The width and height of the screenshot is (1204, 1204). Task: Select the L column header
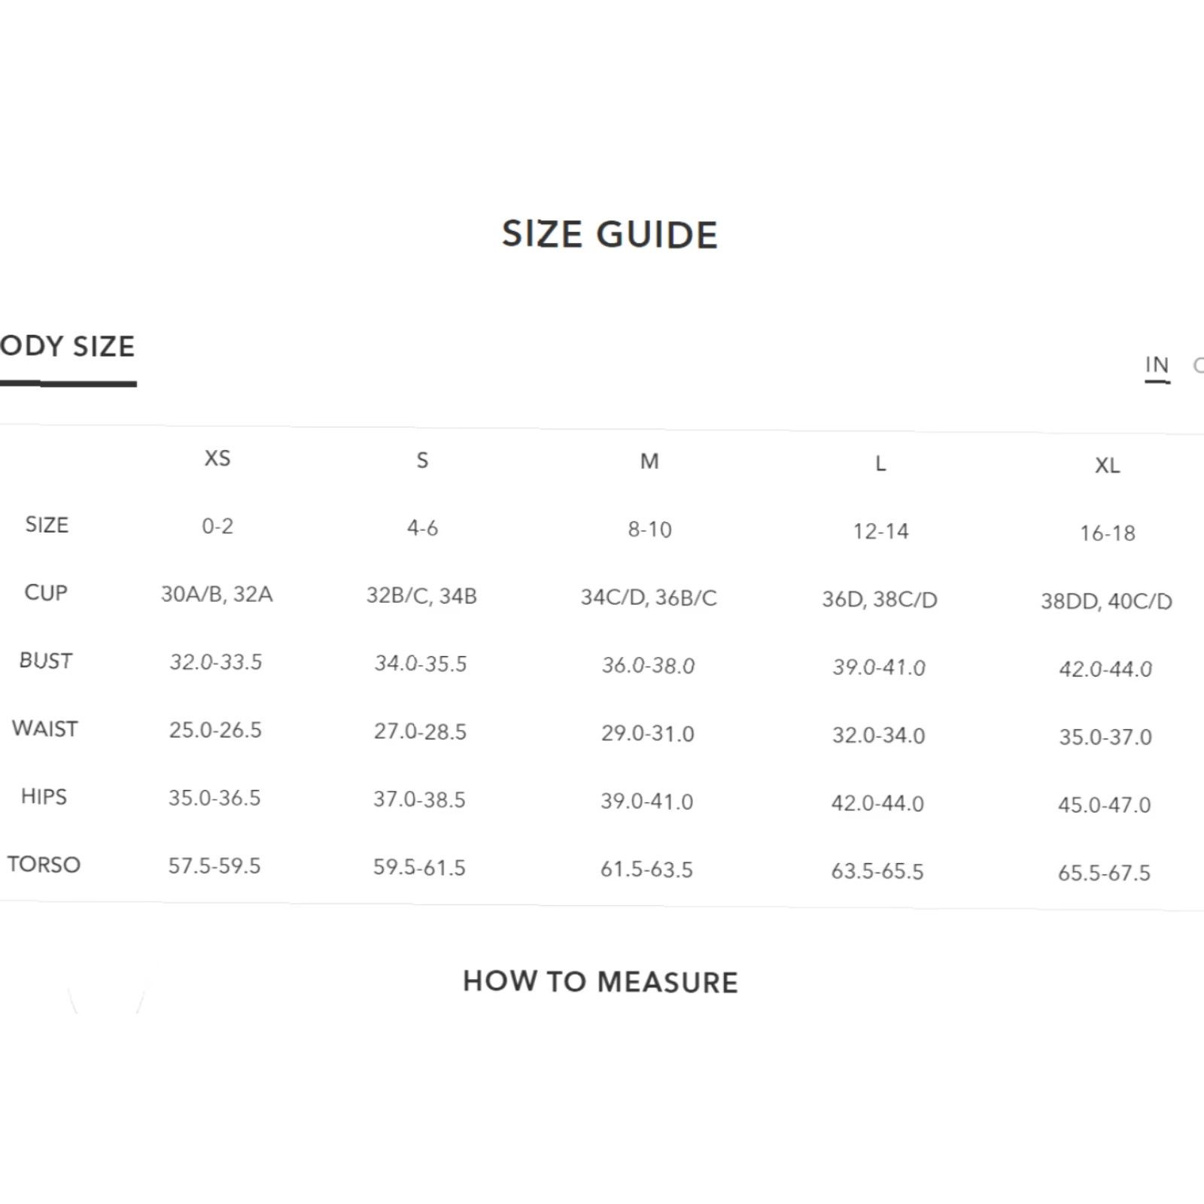point(880,464)
